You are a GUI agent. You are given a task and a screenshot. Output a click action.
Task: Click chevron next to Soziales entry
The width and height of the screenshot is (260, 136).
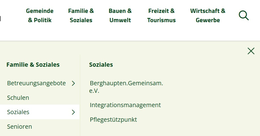pyautogui.click(x=73, y=112)
